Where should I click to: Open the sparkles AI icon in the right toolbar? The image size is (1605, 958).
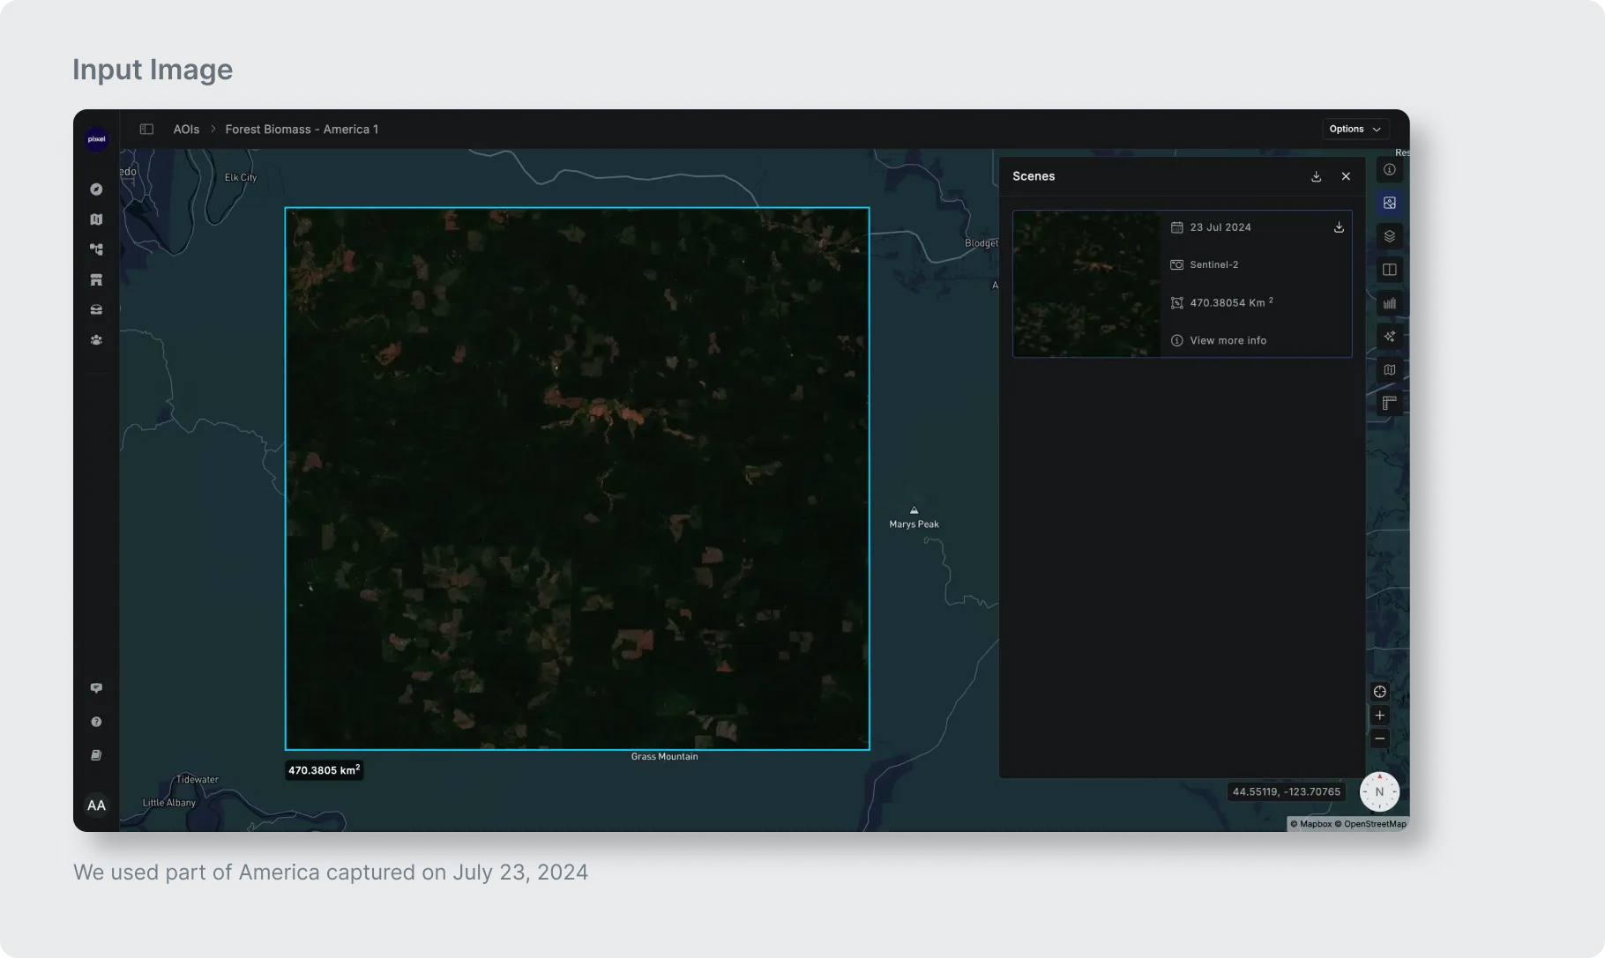[1389, 337]
